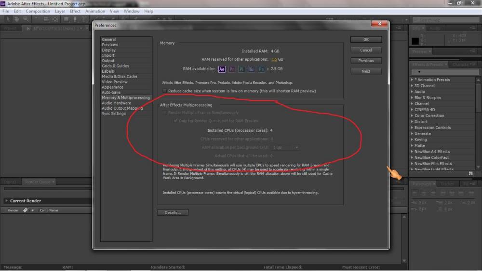Open the File menu
The image size is (482, 271).
point(5,11)
